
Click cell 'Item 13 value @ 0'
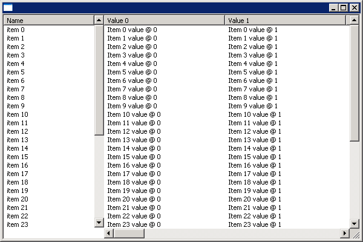click(134, 140)
